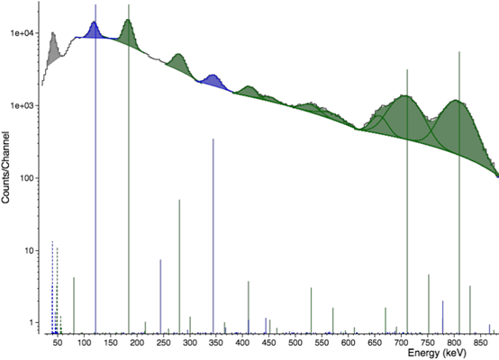Select the green fitted peak near 185 keV
The width and height of the screenshot is (499, 360).
(x=129, y=33)
